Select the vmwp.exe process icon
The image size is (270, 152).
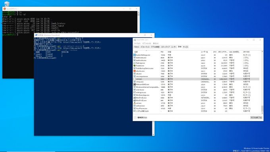coord(135,82)
